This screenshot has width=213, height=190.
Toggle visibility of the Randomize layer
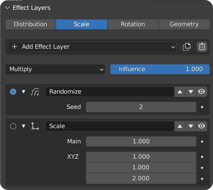(x=202, y=92)
